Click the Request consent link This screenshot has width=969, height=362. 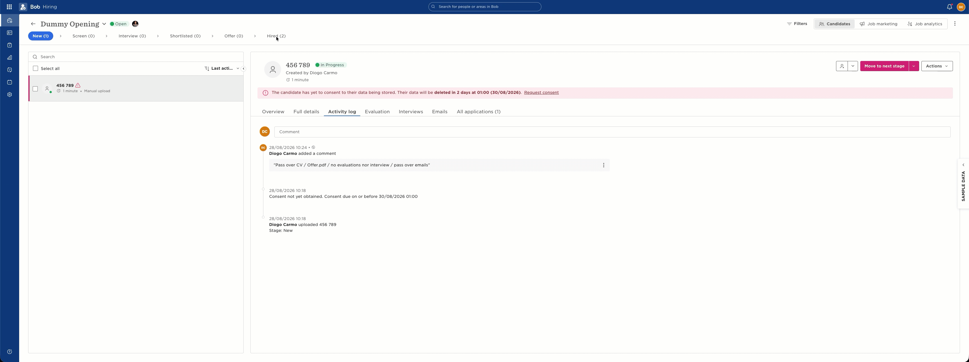(541, 93)
